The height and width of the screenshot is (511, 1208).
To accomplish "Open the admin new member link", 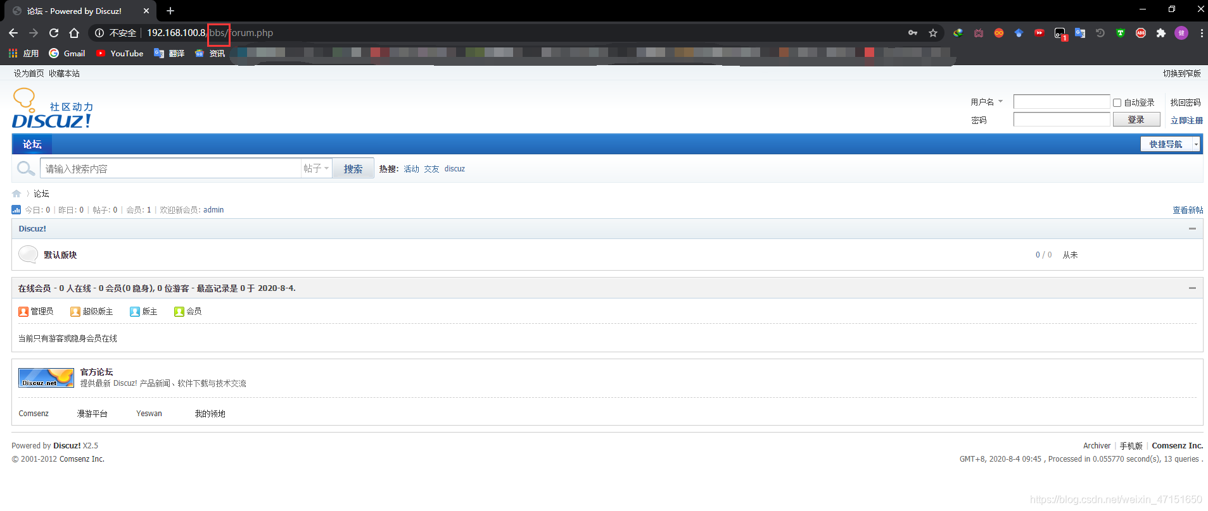I will 213,210.
